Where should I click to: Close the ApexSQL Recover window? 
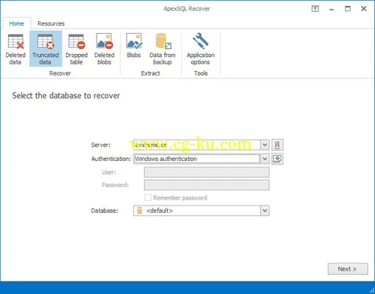tap(364, 9)
